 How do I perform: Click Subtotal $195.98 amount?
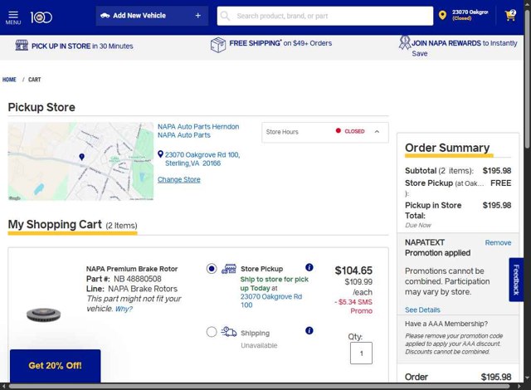[497, 171]
